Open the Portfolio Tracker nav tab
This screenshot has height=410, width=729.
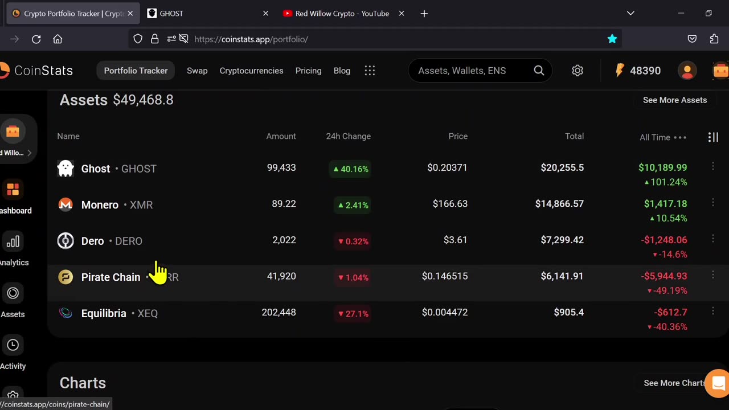click(136, 71)
